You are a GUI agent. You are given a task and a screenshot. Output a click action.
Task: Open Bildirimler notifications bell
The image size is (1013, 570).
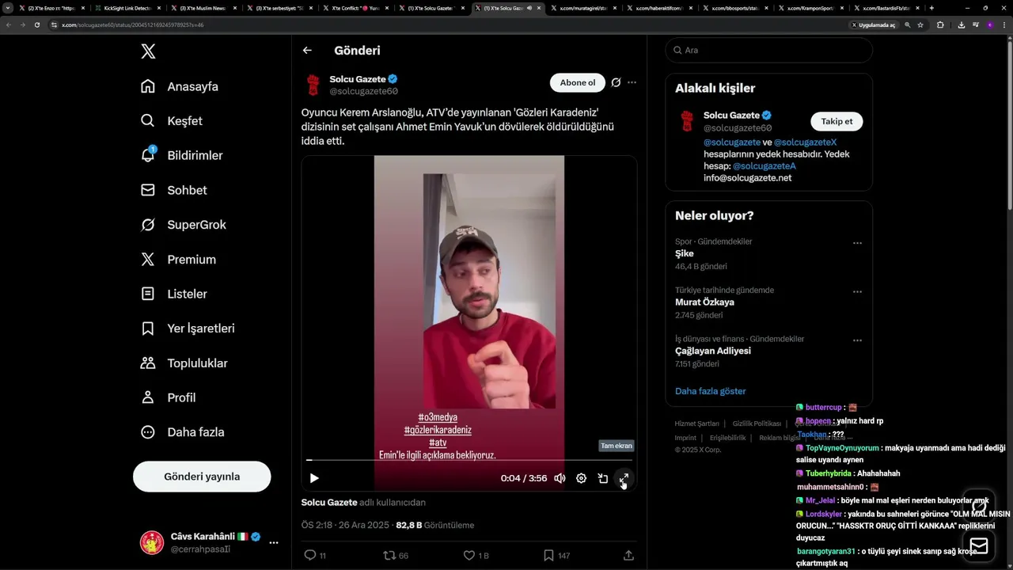click(x=148, y=155)
